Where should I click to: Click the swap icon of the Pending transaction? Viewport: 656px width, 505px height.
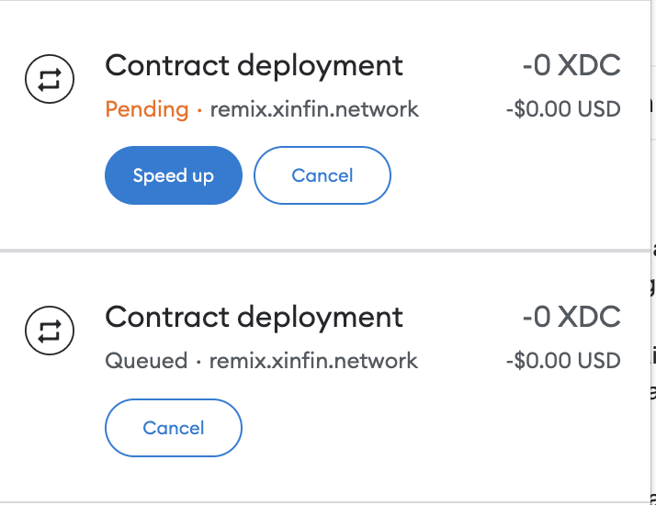(50, 79)
